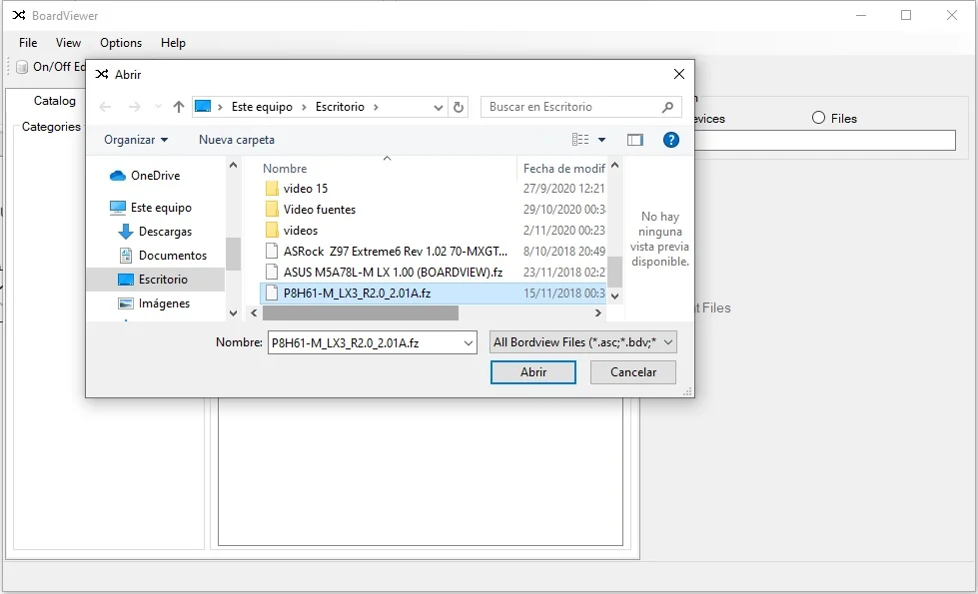Click the Forward arrow in Abrir dialog

(134, 107)
